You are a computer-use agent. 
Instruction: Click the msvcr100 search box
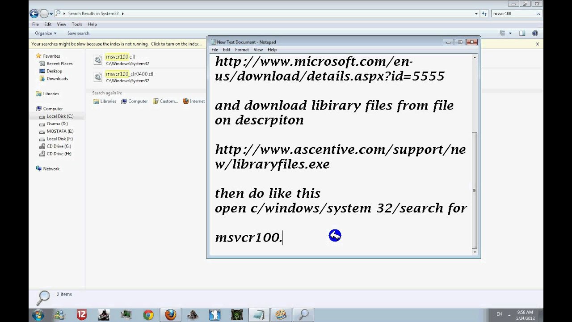513,13
